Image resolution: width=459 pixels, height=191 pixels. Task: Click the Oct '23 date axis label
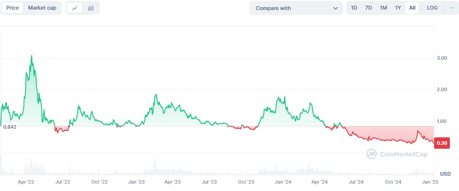[x=246, y=182]
